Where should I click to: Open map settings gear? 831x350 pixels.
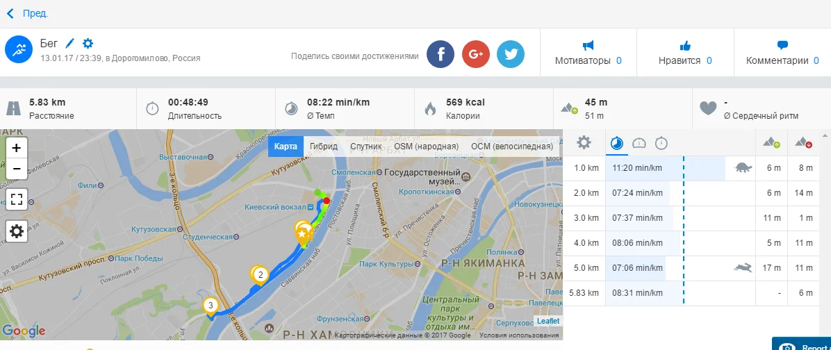(x=17, y=231)
